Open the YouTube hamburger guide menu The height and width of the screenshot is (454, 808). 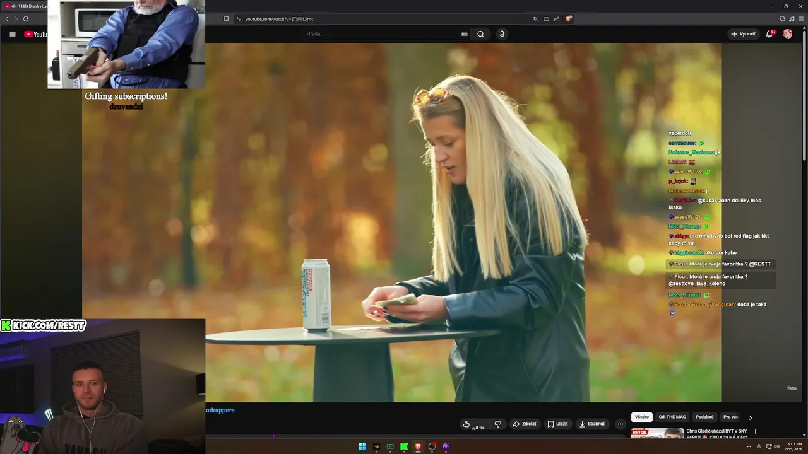12,34
